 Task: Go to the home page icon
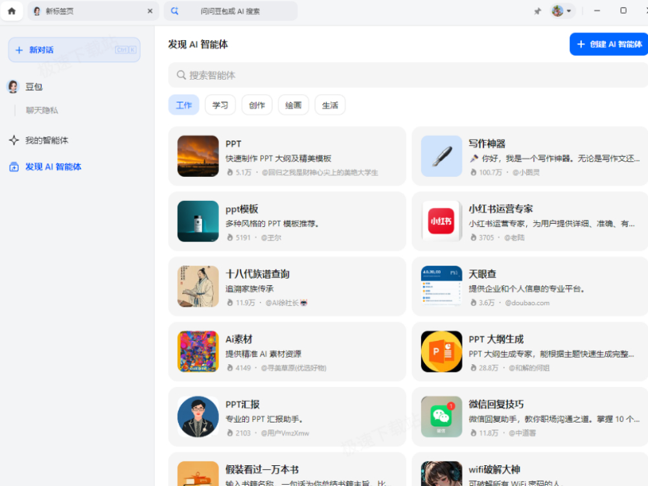tap(12, 11)
